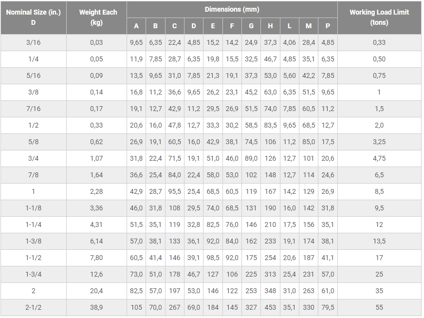Click the 2-1/2 nominal size cell

click(33, 307)
